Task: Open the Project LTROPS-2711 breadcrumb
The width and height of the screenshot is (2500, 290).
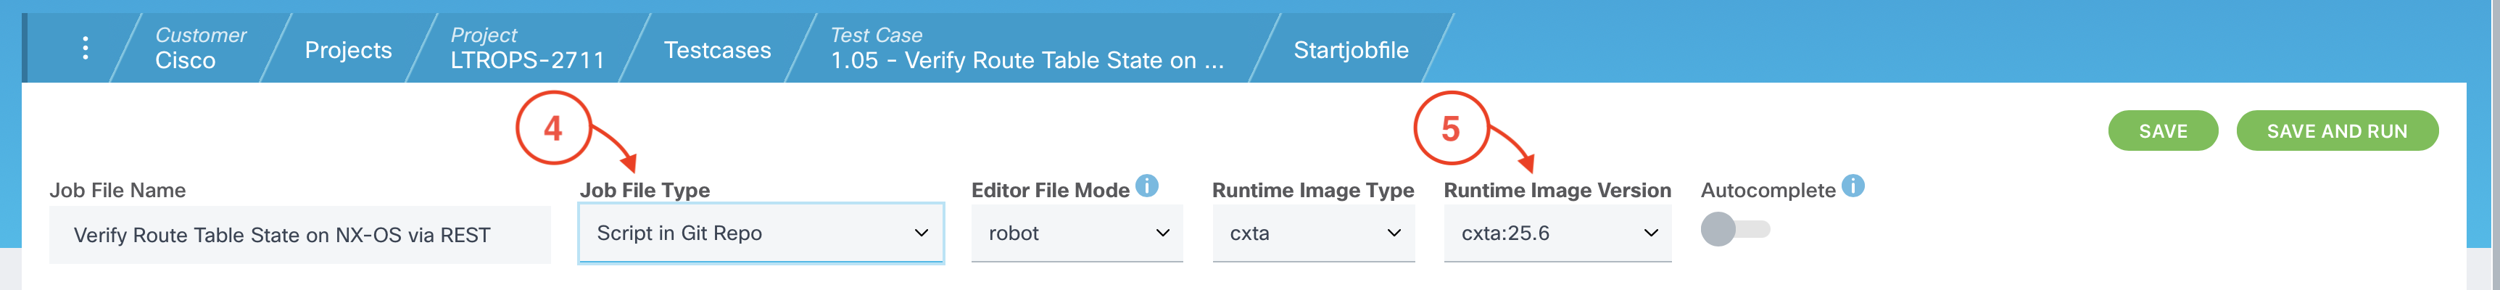Action: click(x=527, y=48)
